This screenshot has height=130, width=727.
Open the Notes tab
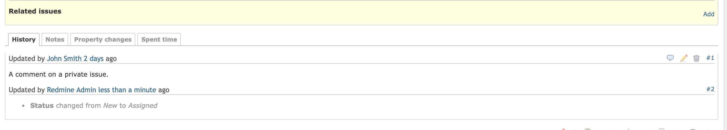[55, 39]
